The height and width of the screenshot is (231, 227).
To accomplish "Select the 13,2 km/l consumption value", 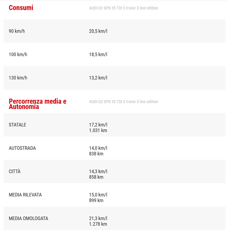I will tap(98, 78).
